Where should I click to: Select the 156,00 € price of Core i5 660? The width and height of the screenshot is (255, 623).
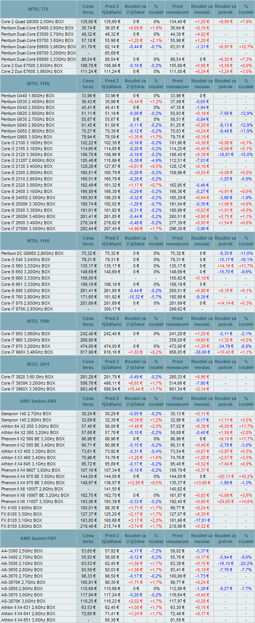click(88, 278)
